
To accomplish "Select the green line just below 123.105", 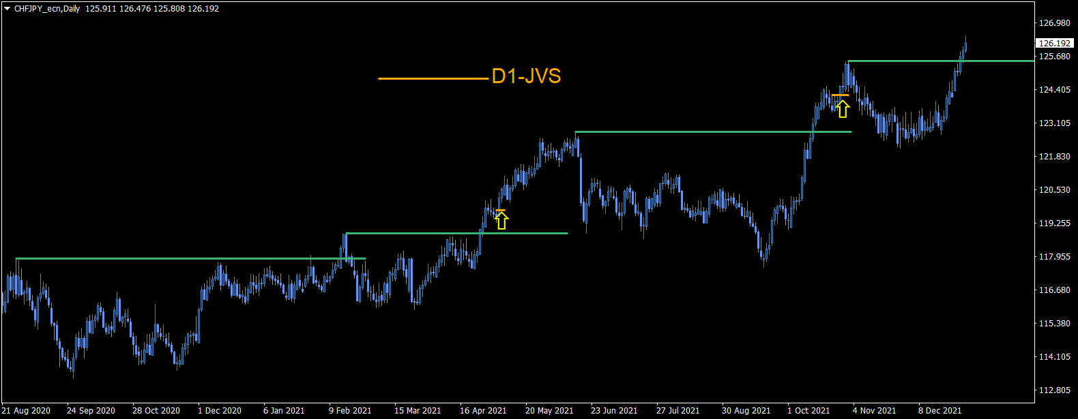I will (x=714, y=131).
